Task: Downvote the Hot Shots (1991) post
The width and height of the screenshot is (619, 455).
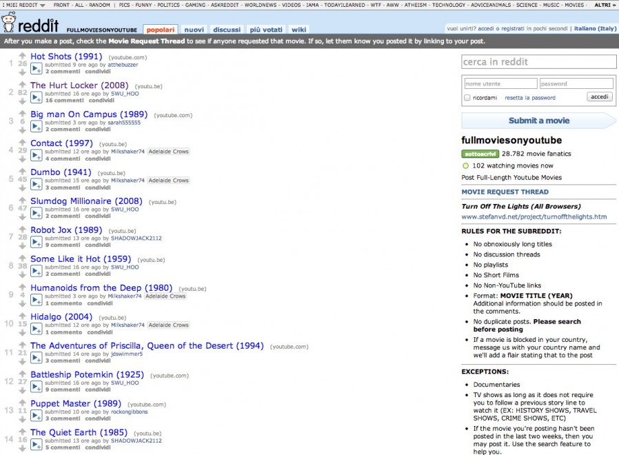Action: coord(23,72)
